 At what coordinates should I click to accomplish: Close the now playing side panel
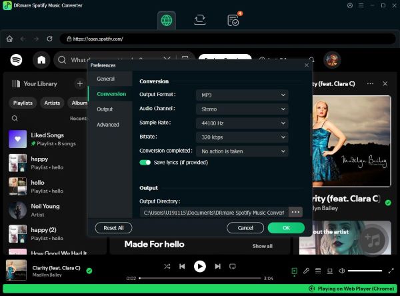(x=385, y=84)
